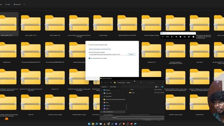This screenshot has height=126, width=224.
Task: Click Program Files in the address breadcrumb
Action: 121,83
